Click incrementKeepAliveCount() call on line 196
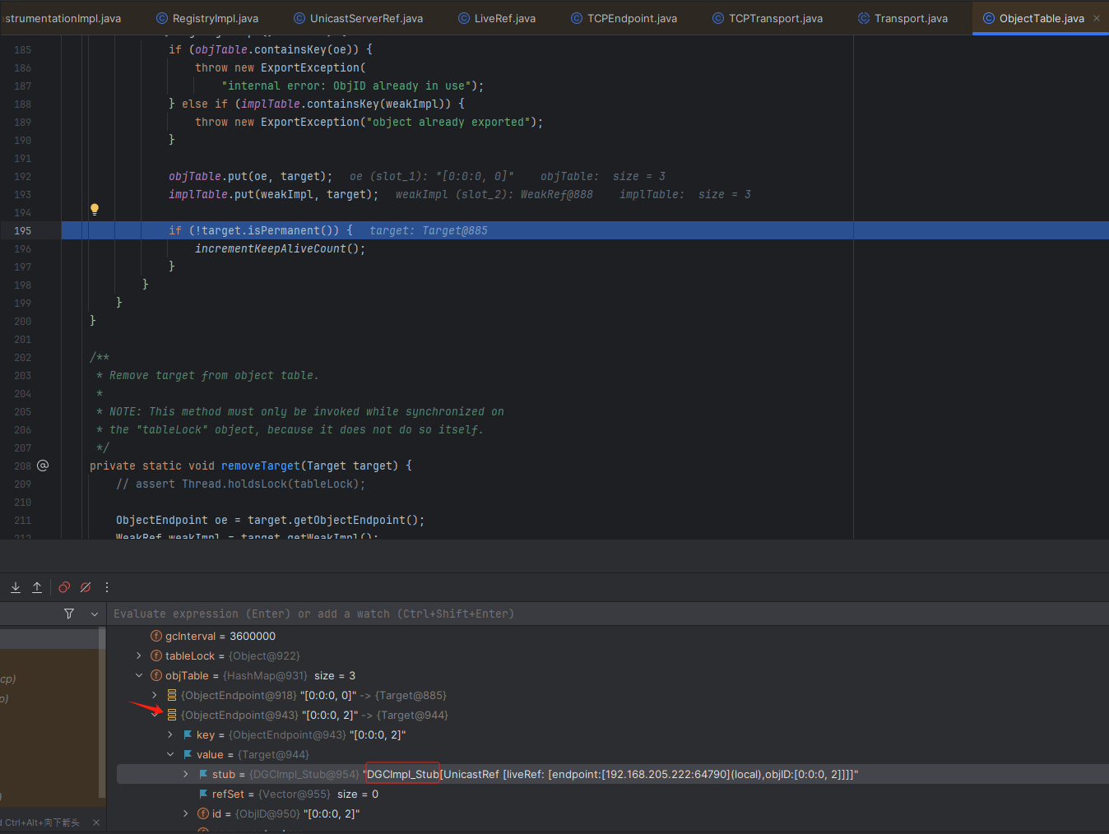The width and height of the screenshot is (1109, 834). pos(280,248)
